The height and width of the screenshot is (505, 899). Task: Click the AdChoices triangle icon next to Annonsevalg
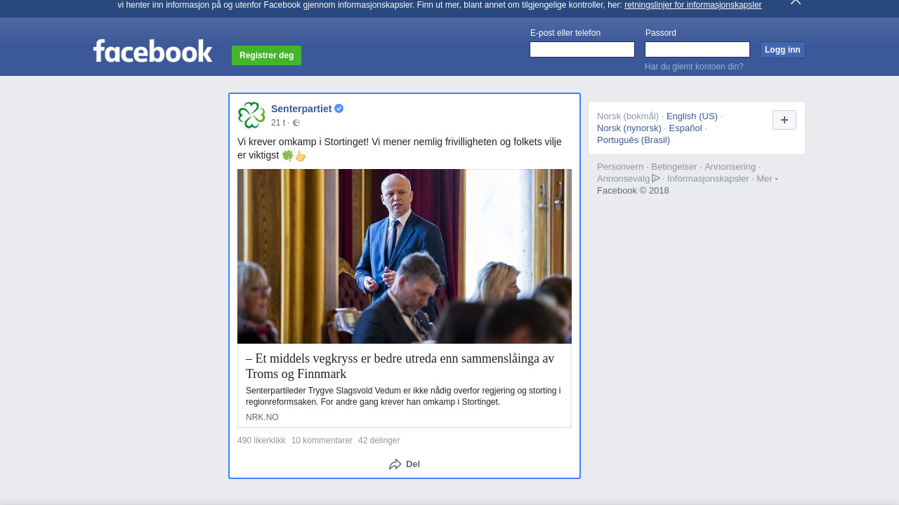click(656, 178)
